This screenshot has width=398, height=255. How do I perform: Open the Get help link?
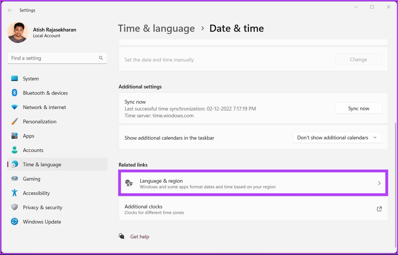(140, 236)
